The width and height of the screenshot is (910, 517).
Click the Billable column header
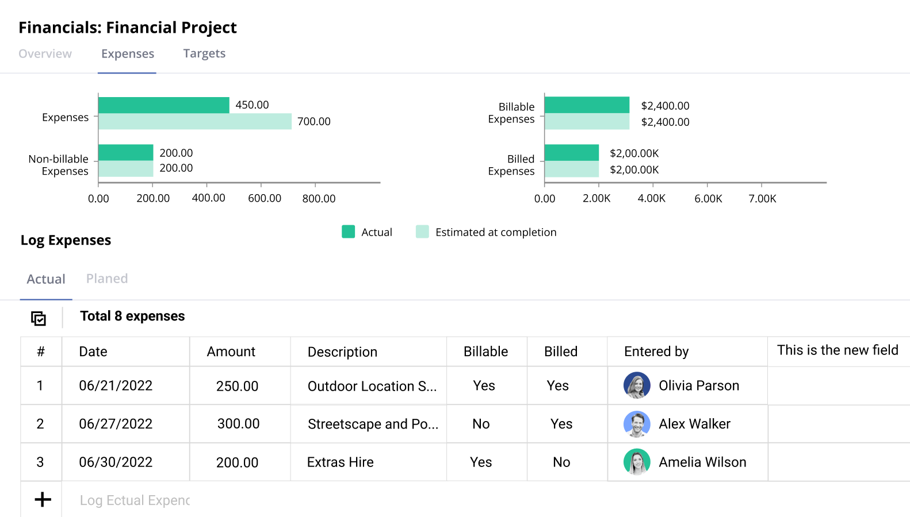point(485,352)
